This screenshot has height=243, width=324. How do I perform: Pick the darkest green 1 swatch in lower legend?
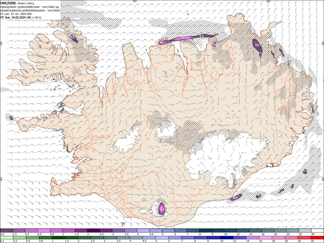click(58, 238)
